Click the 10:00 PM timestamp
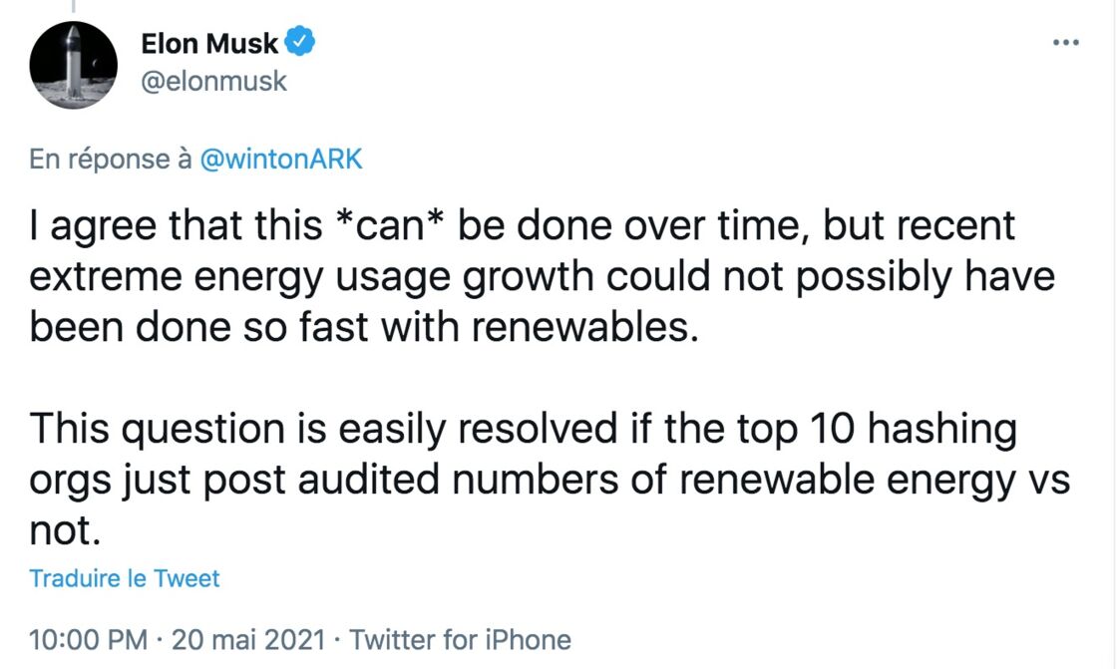 [x=89, y=640]
